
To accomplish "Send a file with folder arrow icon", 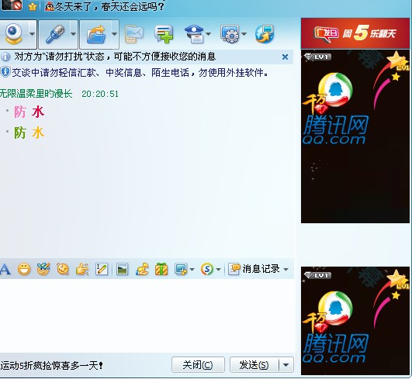I will point(96,34).
